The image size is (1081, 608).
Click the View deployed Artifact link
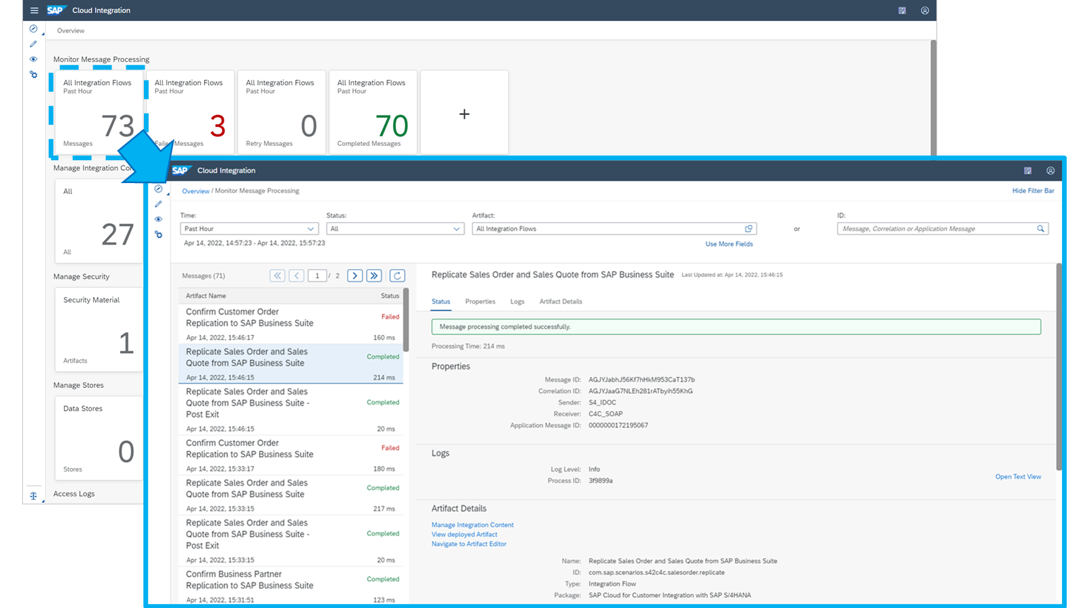pyautogui.click(x=464, y=534)
